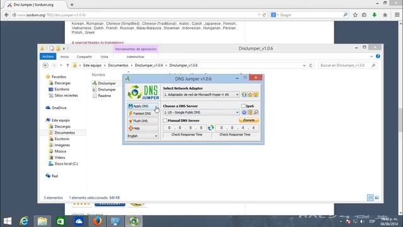Click the Flush DNS button
Image resolution: width=403 pixels, height=227 pixels.
click(143, 121)
